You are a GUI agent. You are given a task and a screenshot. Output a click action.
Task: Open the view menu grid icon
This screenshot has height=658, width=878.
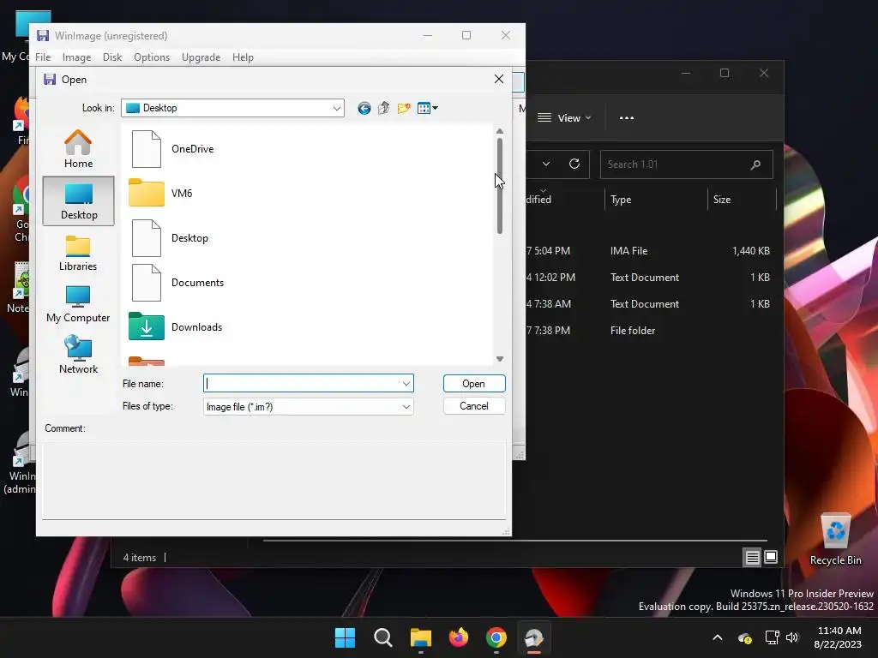pyautogui.click(x=428, y=108)
